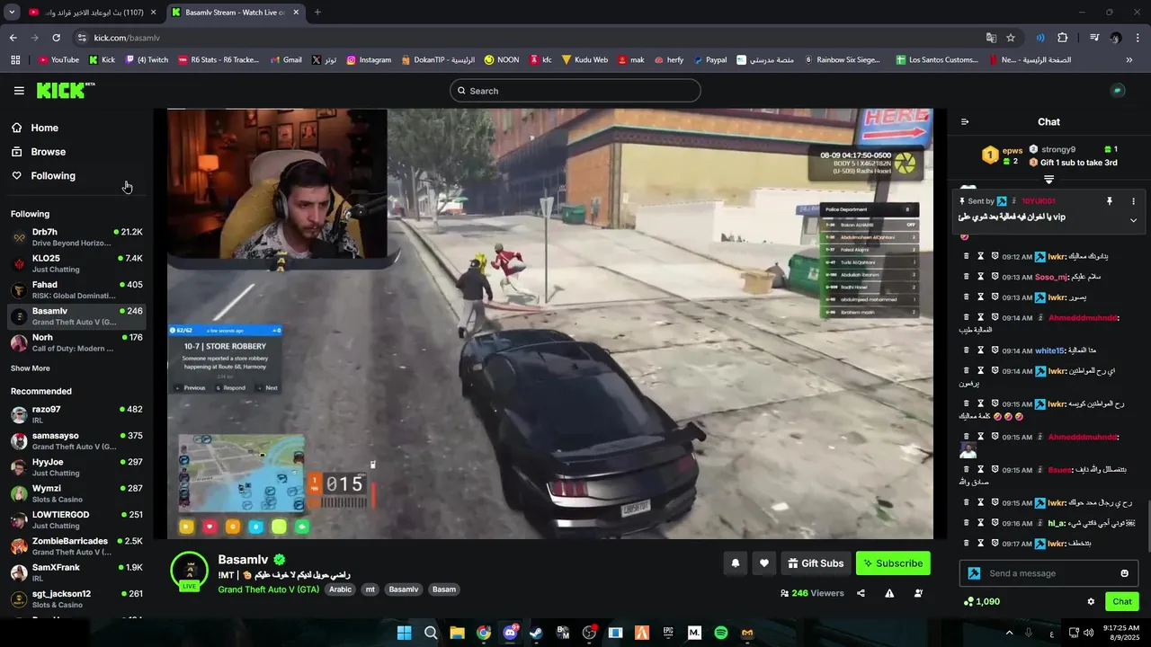Show hidden system tray icons

click(x=1007, y=633)
